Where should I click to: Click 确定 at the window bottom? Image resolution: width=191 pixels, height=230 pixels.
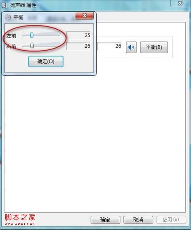(105, 219)
